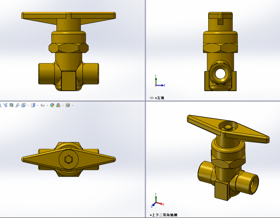Activate the Section View tool
This screenshot has height=218, width=280.
coord(11,105)
